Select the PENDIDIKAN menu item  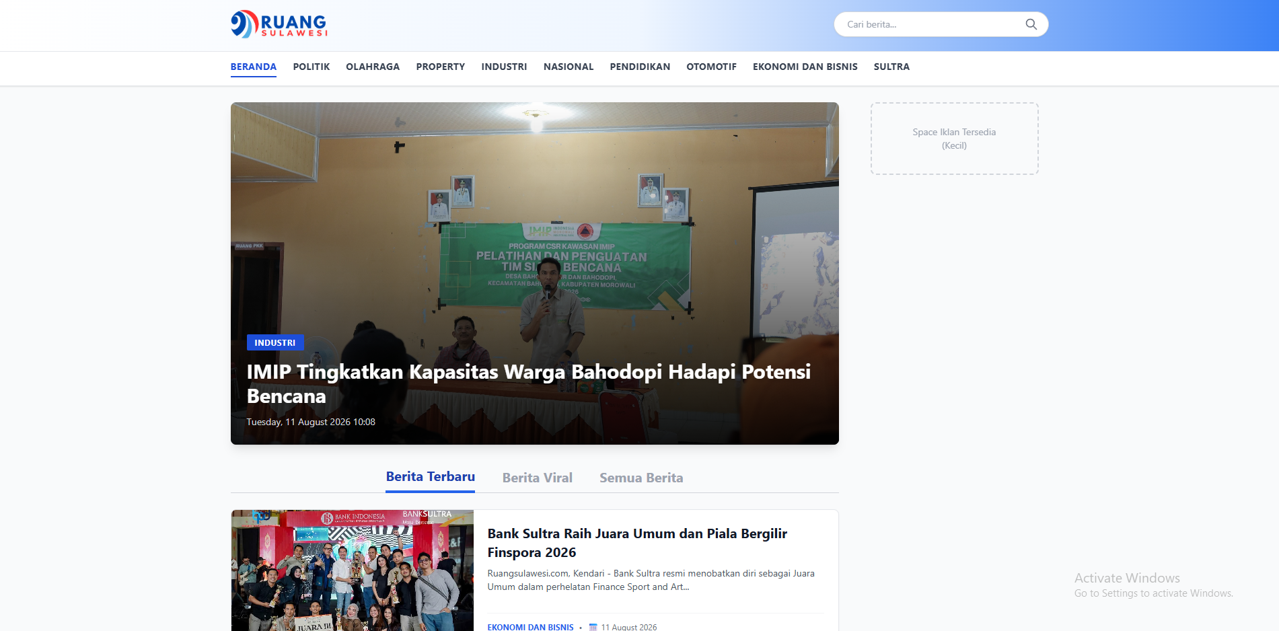[640, 67]
